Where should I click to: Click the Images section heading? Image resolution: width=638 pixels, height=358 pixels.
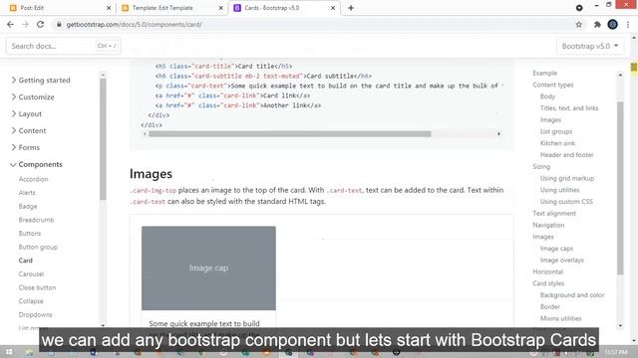point(151,174)
